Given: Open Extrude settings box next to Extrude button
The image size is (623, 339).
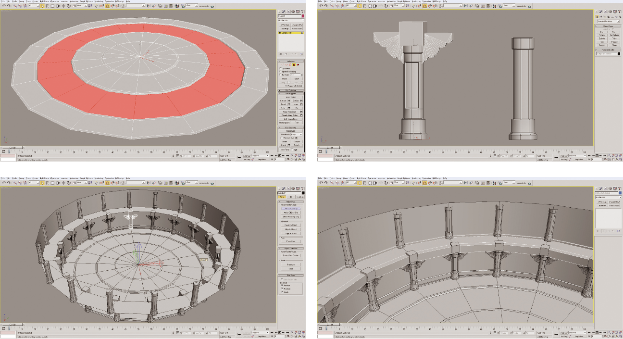Looking at the screenshot, I should pos(289,101).
